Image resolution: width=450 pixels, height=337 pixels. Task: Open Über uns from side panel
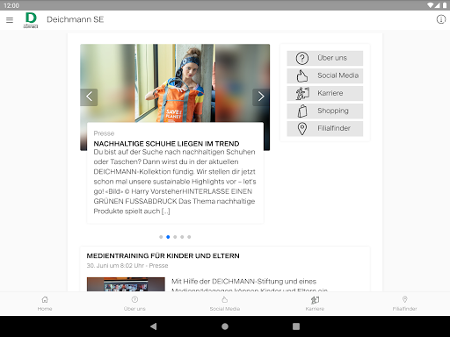(325, 58)
